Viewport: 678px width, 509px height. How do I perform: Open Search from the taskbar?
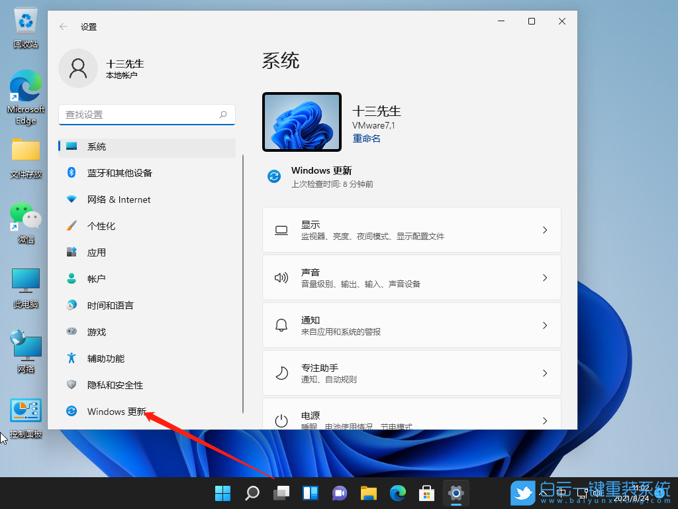pos(252,493)
